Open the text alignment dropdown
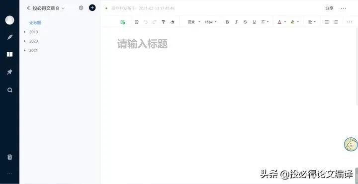The width and height of the screenshot is (358, 184). (x=312, y=22)
